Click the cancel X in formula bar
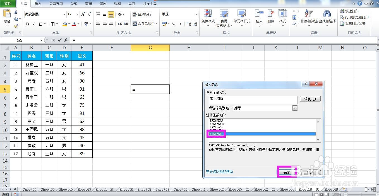This screenshot has width=379, height=196. [53, 40]
